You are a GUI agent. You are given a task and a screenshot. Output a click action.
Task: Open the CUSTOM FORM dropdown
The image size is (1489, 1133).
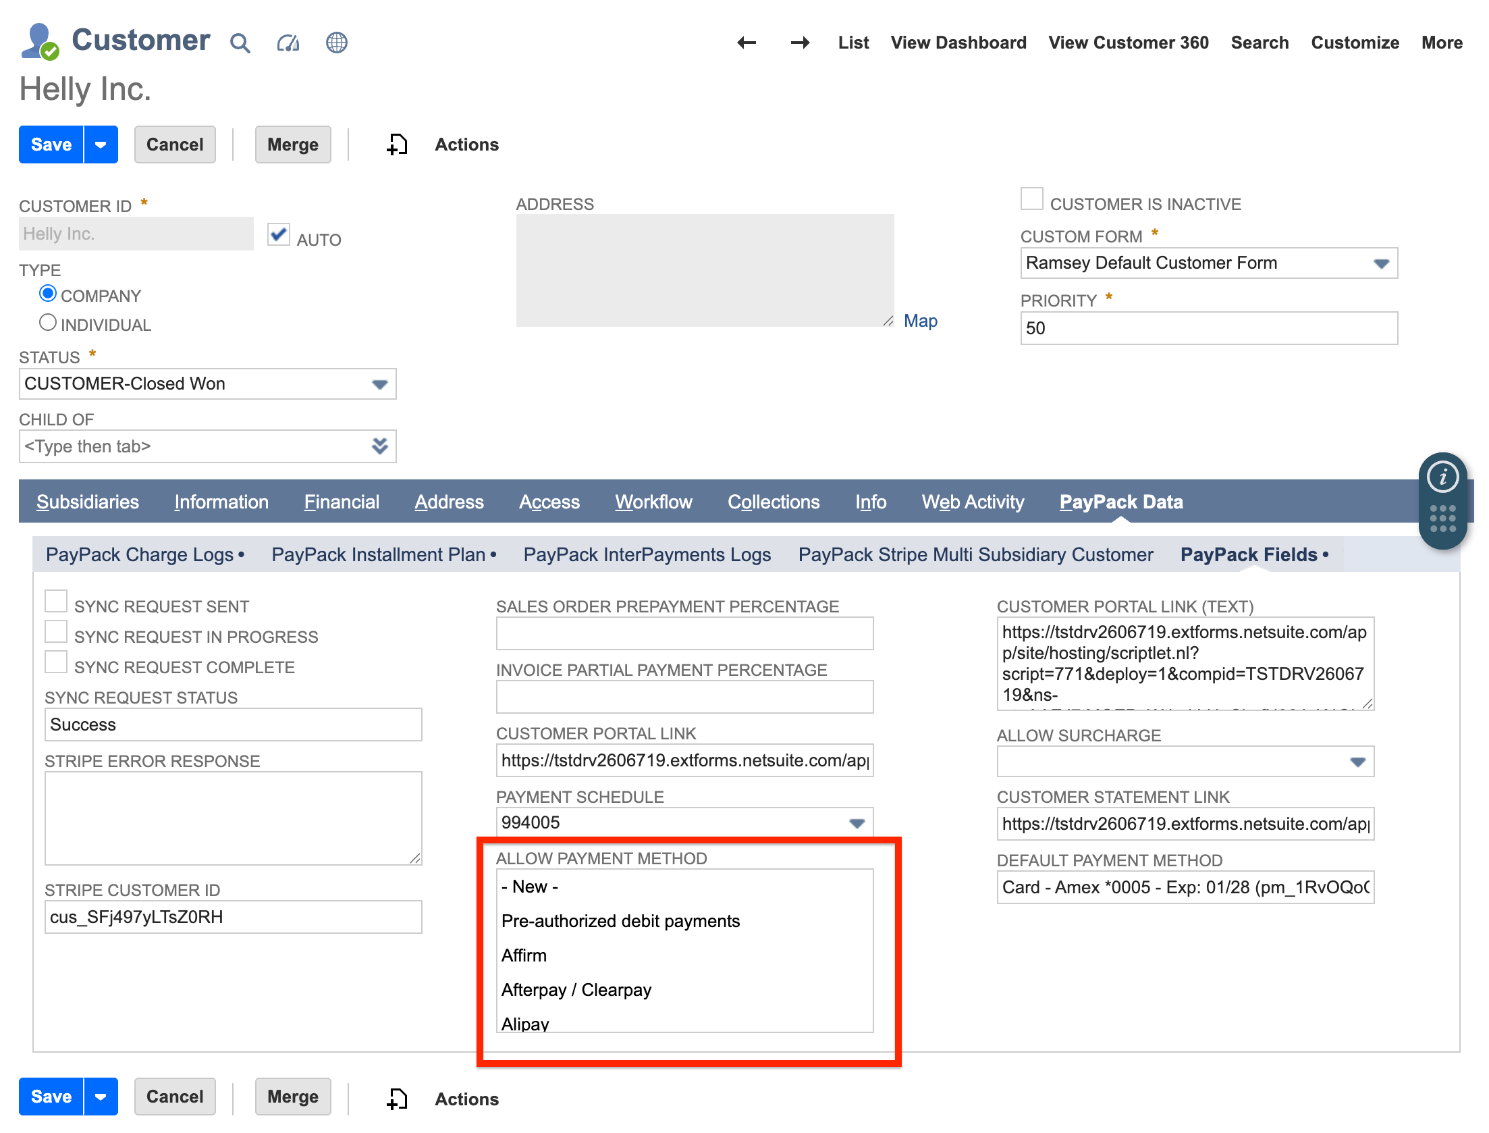(x=1382, y=263)
